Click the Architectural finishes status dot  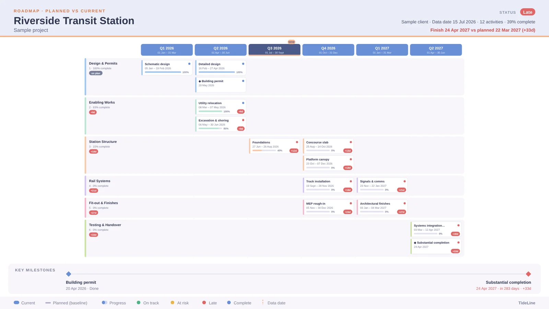pyautogui.click(x=405, y=203)
